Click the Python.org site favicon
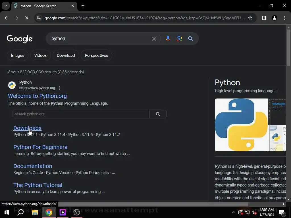 coord(12,85)
